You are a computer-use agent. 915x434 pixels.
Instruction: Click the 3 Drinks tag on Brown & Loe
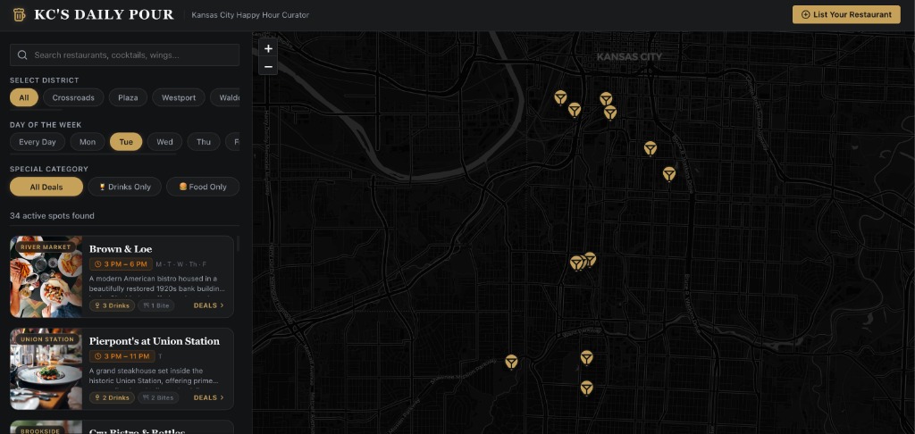tap(112, 305)
